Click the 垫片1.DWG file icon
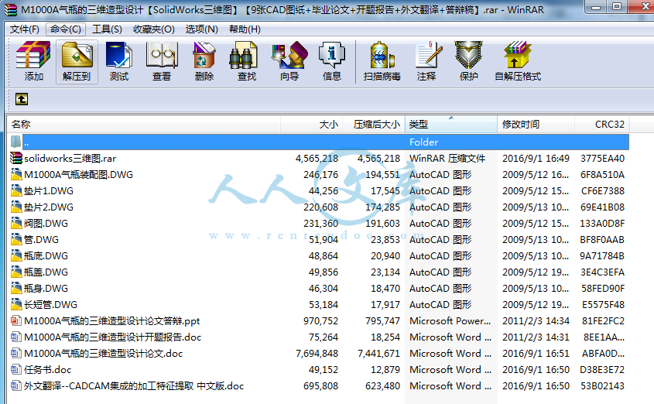 16,190
